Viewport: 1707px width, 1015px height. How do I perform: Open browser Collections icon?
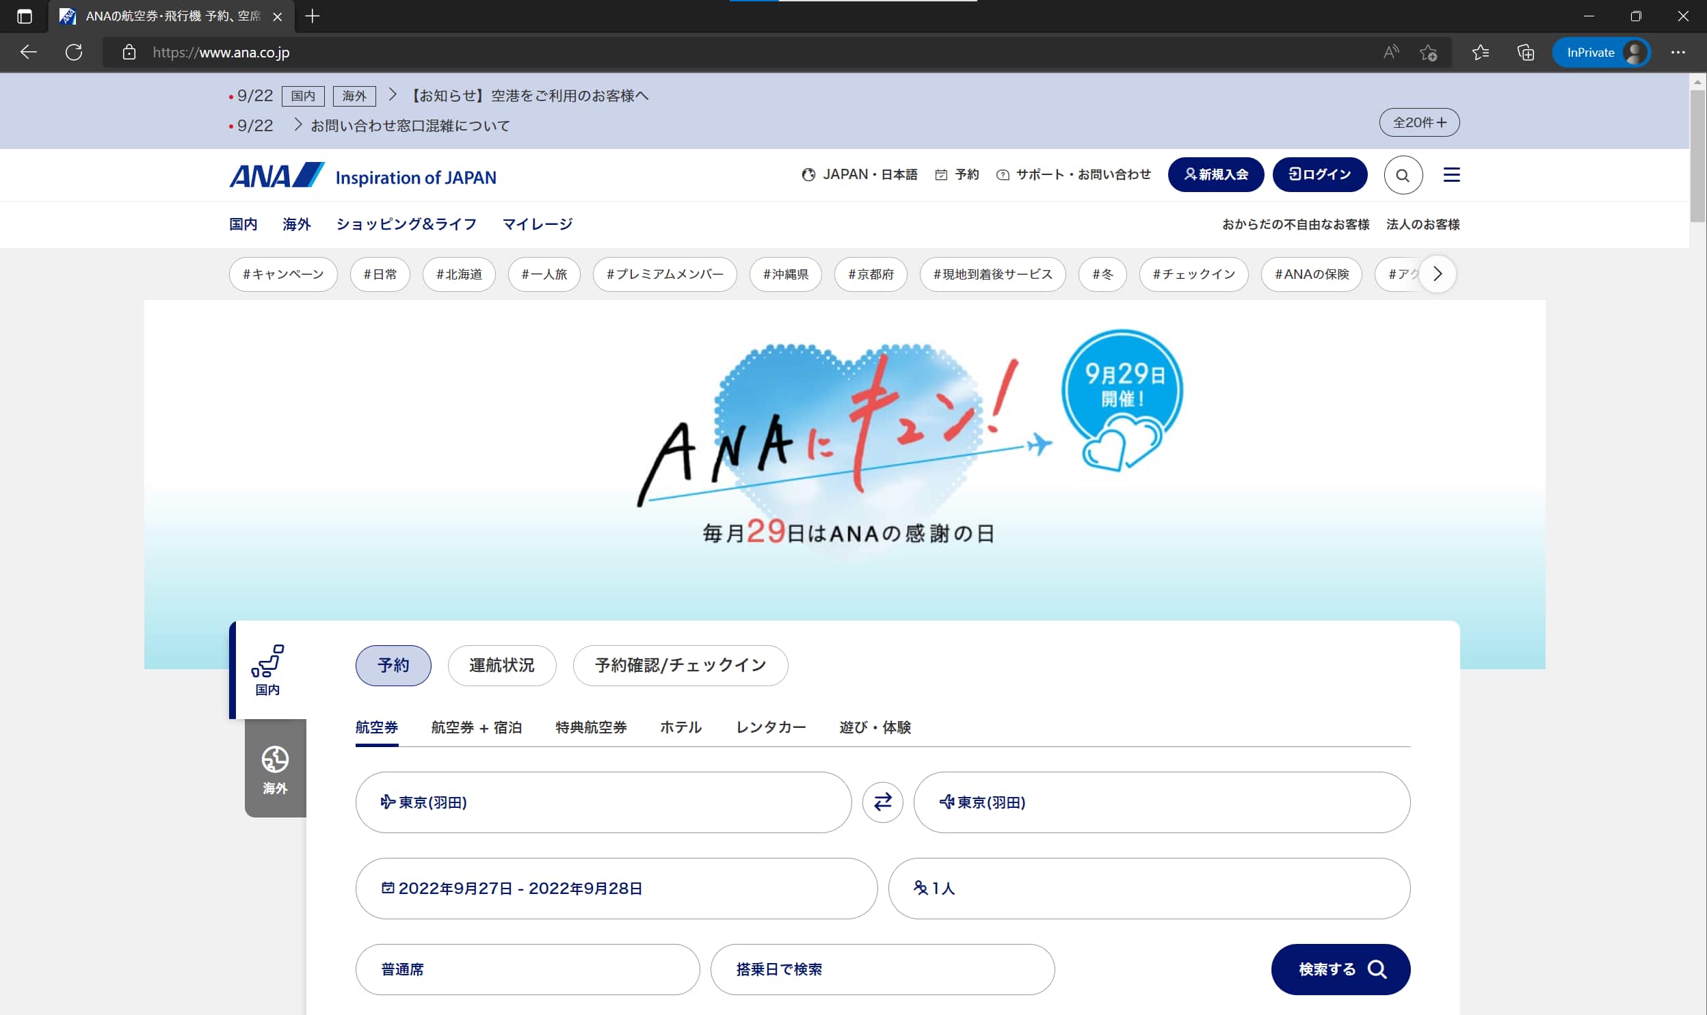(1525, 52)
